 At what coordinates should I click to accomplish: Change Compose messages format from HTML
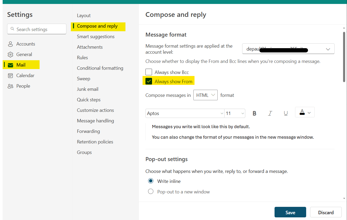pos(205,95)
